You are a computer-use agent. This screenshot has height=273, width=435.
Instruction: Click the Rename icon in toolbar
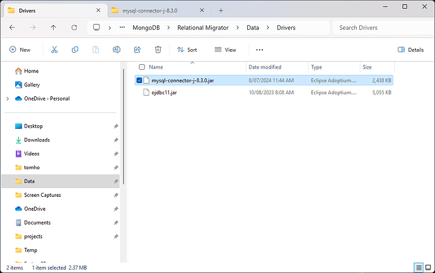117,50
